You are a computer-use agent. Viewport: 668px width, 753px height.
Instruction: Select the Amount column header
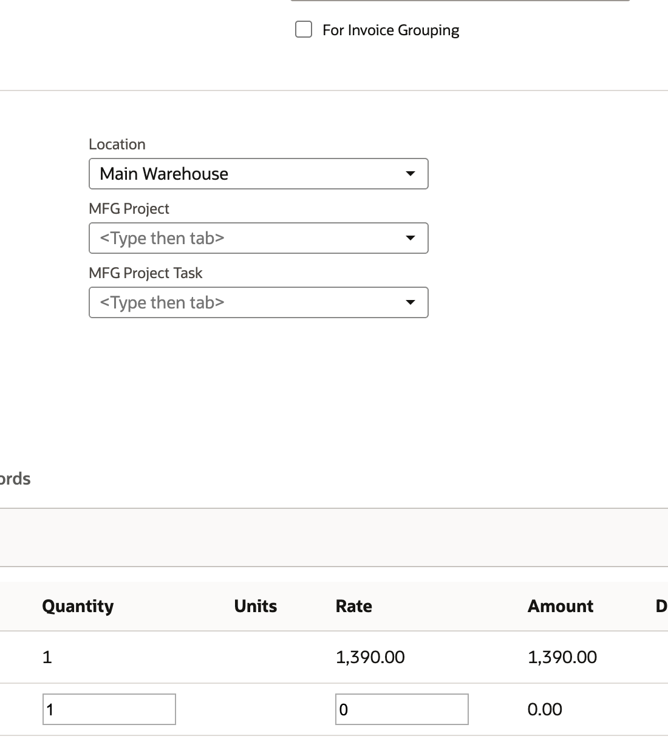pos(561,606)
